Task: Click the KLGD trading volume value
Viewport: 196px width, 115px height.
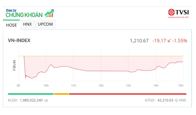Action: 31,100
